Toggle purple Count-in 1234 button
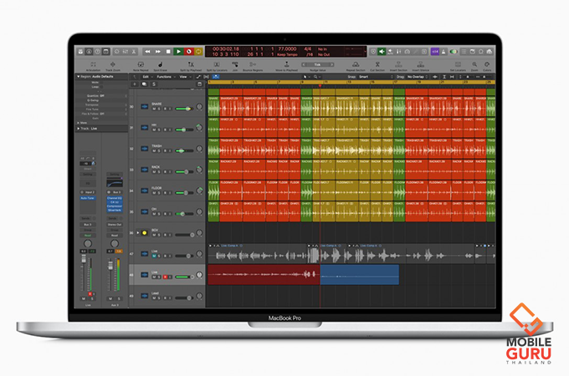Screen dimensions: 569x376 435,52
